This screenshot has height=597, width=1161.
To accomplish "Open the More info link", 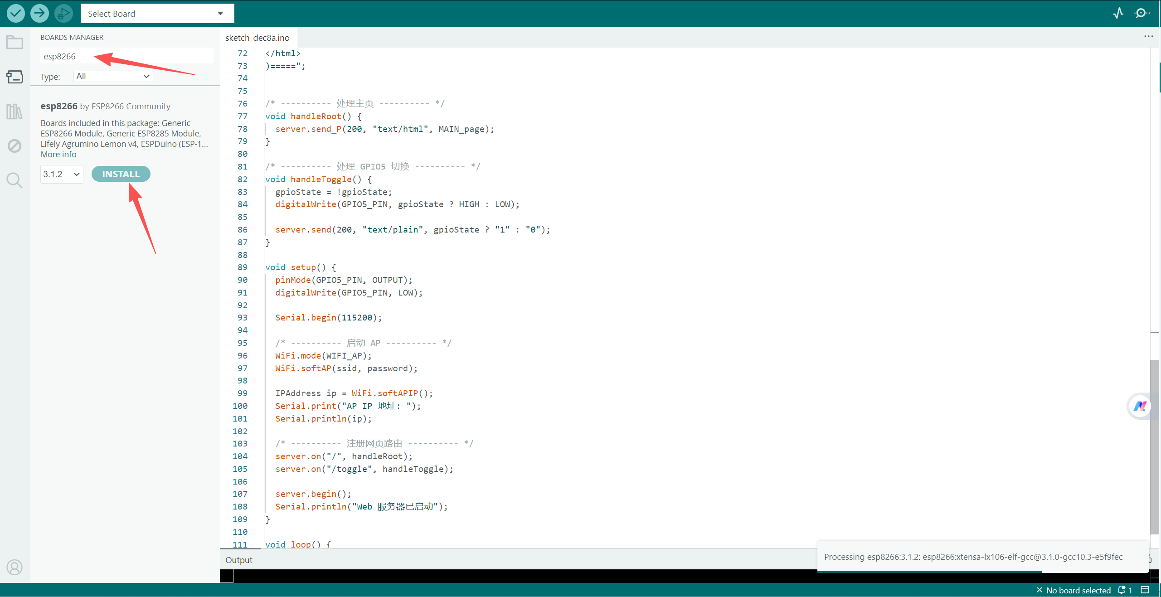I will [58, 155].
